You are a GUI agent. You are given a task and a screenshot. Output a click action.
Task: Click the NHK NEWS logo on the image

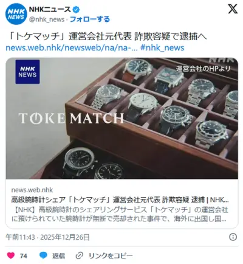click(x=27, y=72)
